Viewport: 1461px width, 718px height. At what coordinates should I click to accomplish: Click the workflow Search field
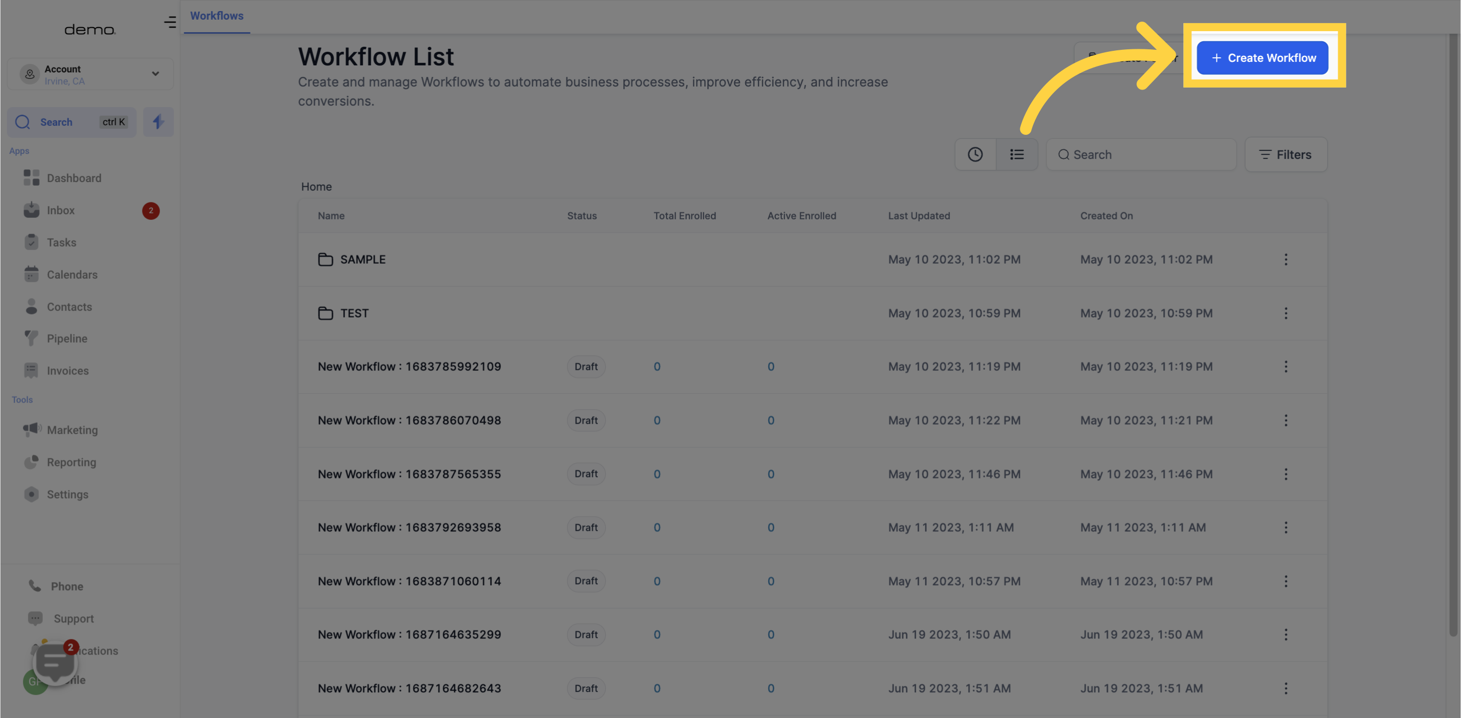point(1141,154)
